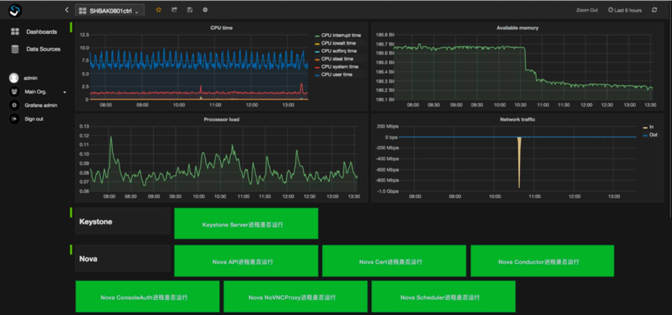Toggle the CPU user time series in the legend
This screenshot has height=315, width=672.
(336, 74)
